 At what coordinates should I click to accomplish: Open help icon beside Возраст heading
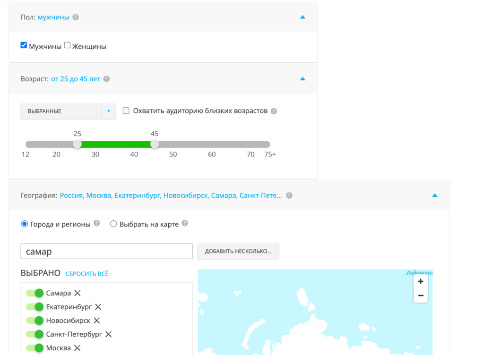pyautogui.click(x=106, y=79)
